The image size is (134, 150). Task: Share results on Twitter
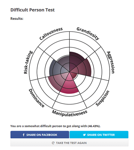pyautogui.click(x=99, y=135)
